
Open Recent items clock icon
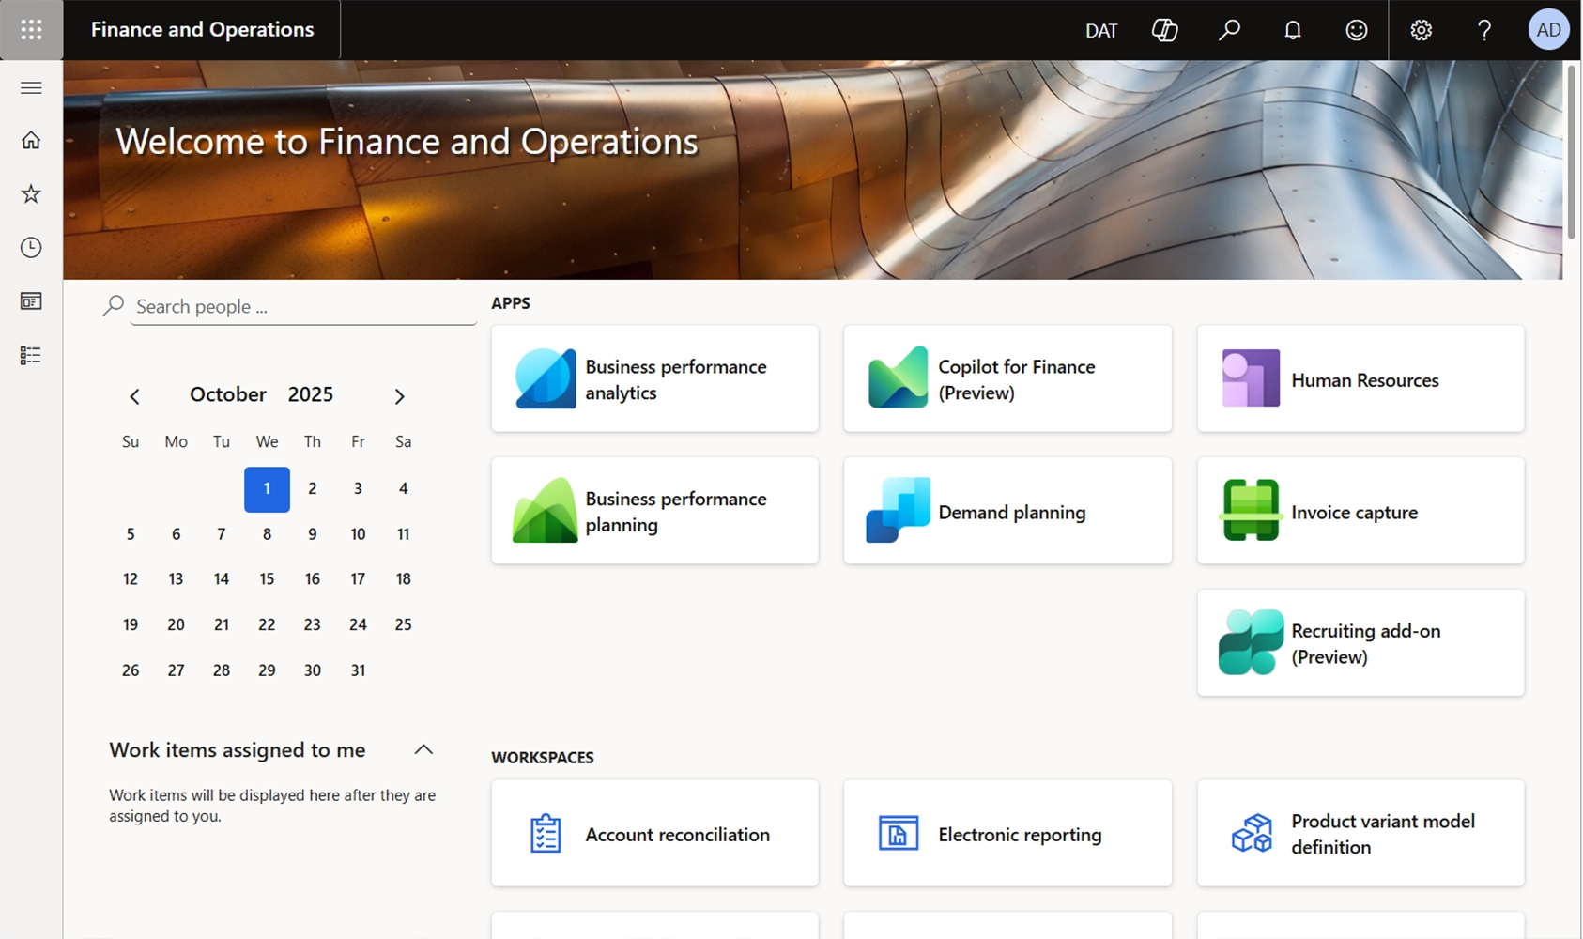(31, 248)
